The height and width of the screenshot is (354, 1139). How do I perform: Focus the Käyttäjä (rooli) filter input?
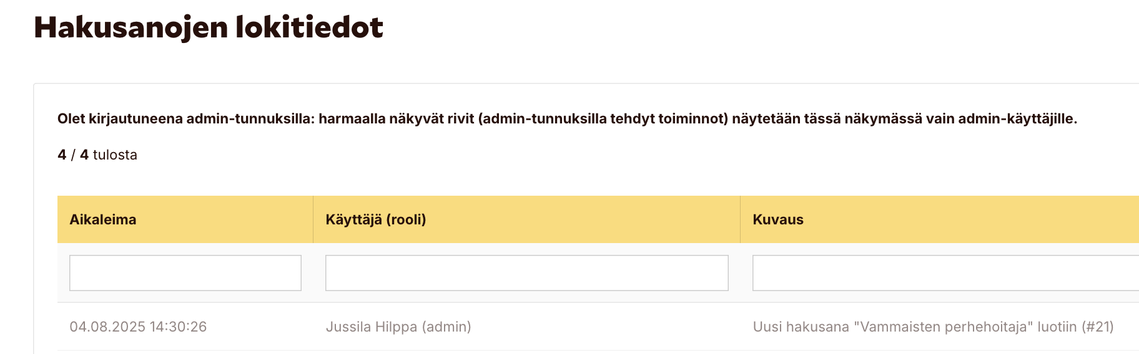click(x=526, y=273)
